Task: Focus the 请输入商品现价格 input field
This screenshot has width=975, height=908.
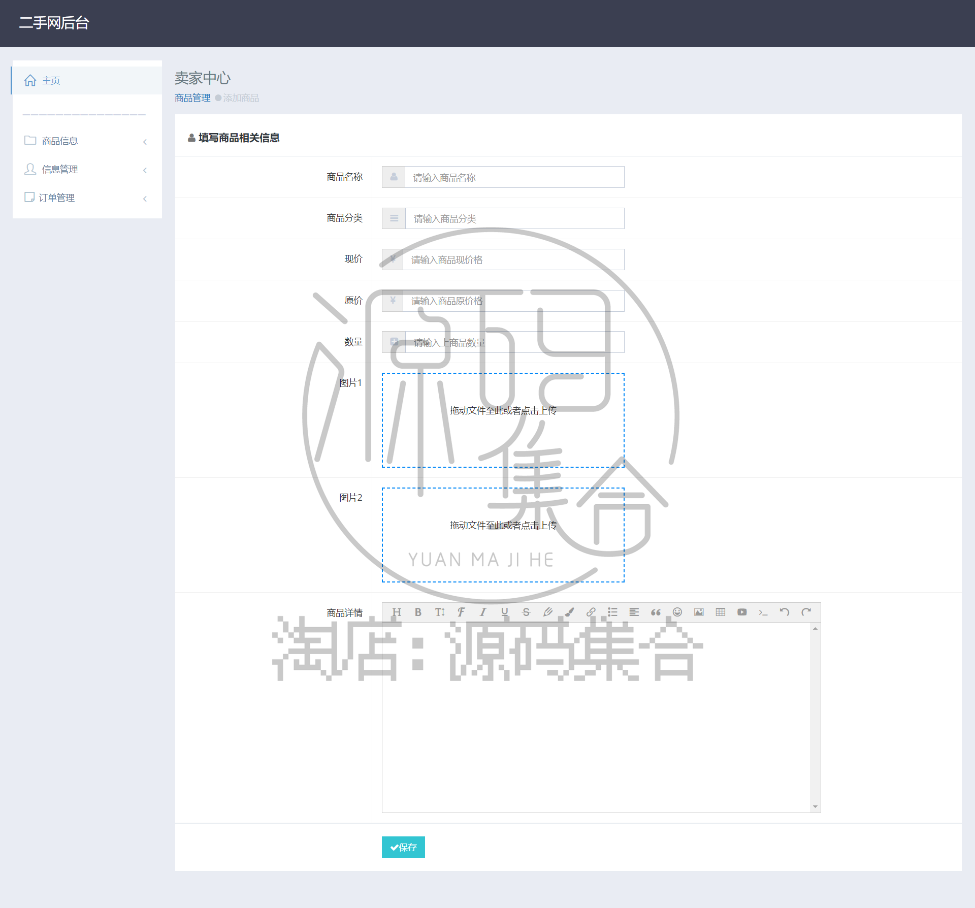Action: (513, 260)
